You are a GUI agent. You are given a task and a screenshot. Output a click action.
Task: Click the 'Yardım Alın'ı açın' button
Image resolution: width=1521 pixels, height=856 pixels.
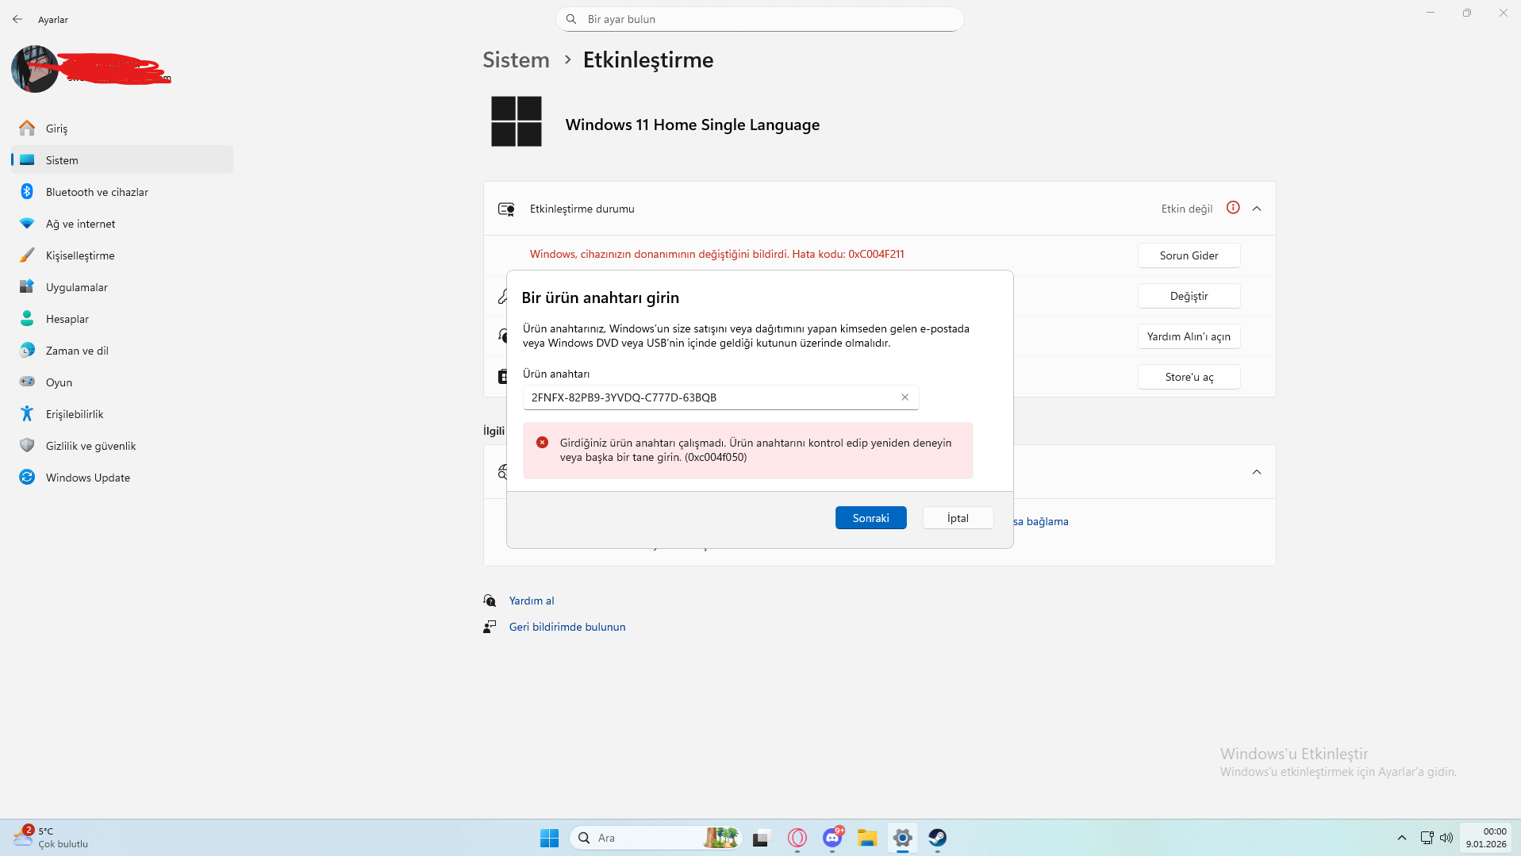pos(1189,336)
